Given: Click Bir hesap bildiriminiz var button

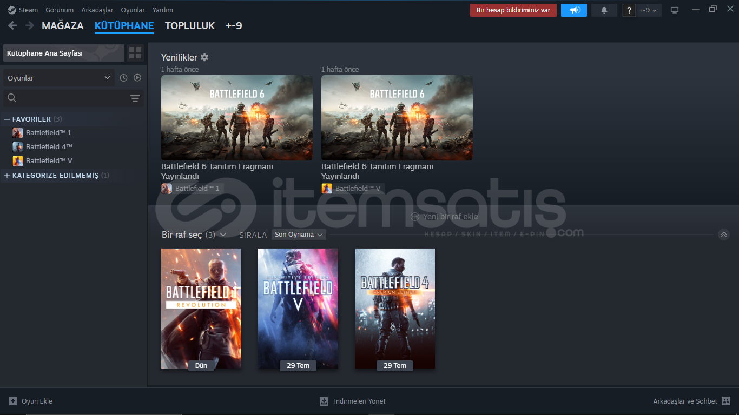Looking at the screenshot, I should [x=513, y=10].
